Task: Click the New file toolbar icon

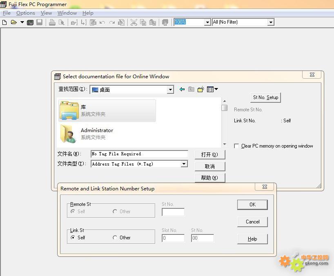Action: [4, 22]
